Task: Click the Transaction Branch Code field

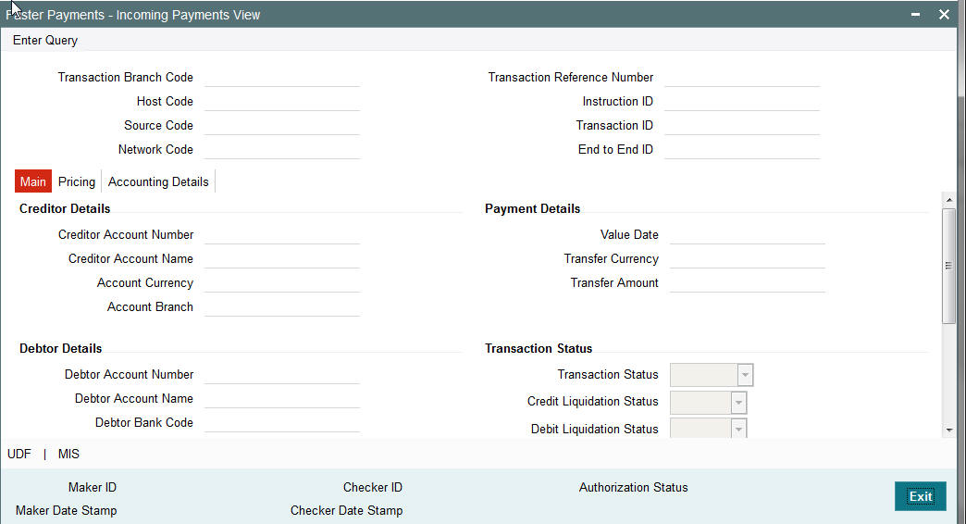Action: (281, 78)
